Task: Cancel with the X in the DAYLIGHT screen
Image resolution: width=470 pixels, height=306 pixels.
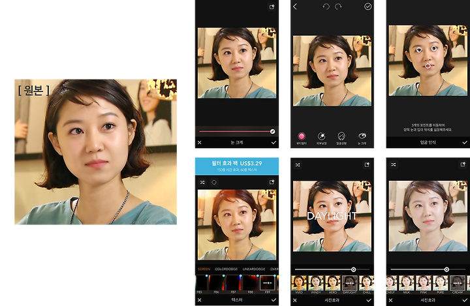Action: (295, 300)
